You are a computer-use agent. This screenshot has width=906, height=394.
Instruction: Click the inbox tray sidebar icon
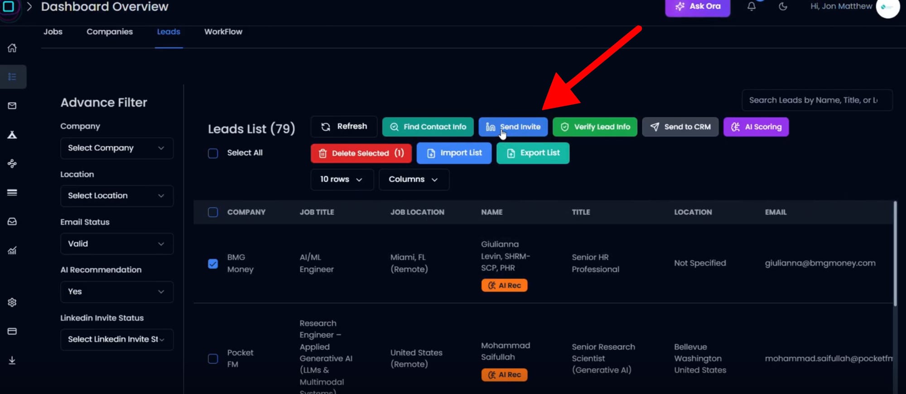pyautogui.click(x=12, y=222)
